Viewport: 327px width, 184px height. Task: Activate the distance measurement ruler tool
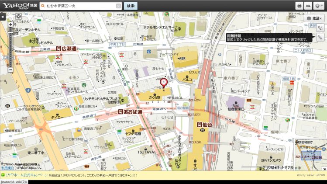(x=320, y=38)
